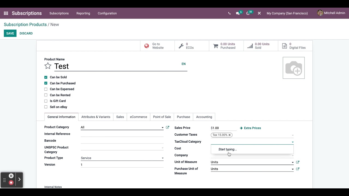This screenshot has height=196, width=349.
Task: Open Product Category external link icon
Action: click(x=167, y=127)
